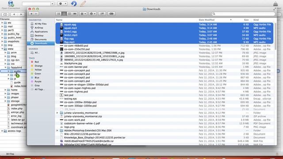Viewport: 283px width, 159px height.
Task: Sort by Name column header
Action: tap(59, 20)
